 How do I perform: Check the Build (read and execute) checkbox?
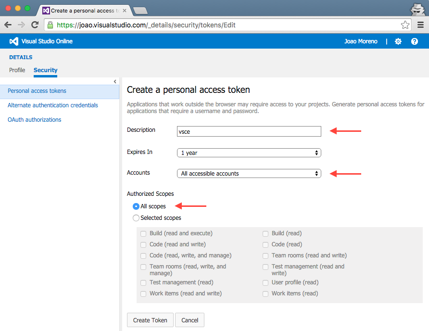click(x=143, y=233)
